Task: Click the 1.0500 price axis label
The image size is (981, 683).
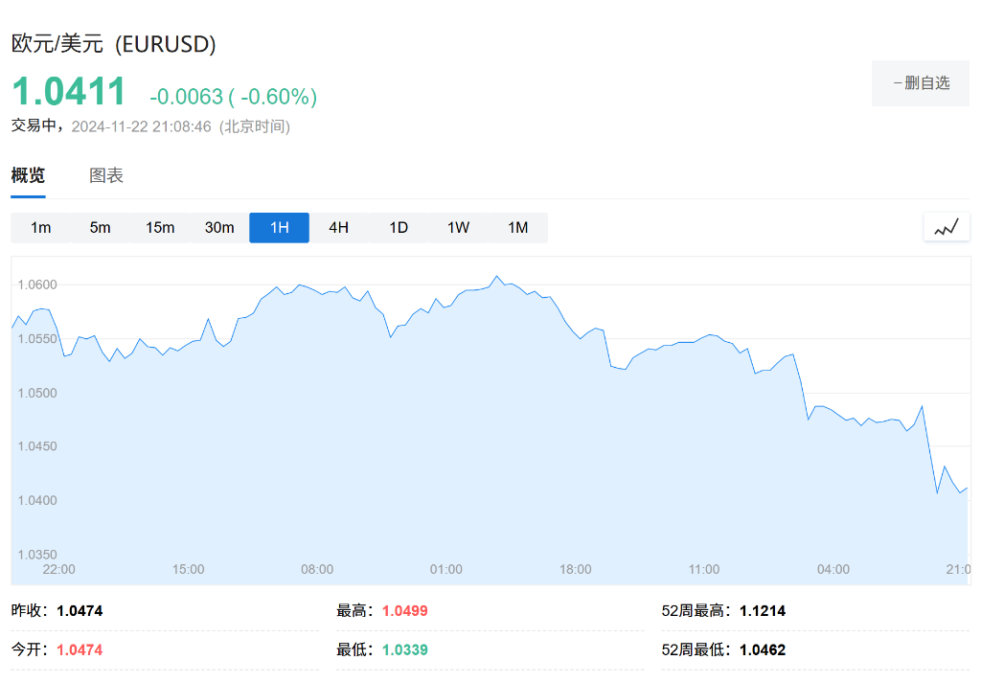Action: click(37, 393)
